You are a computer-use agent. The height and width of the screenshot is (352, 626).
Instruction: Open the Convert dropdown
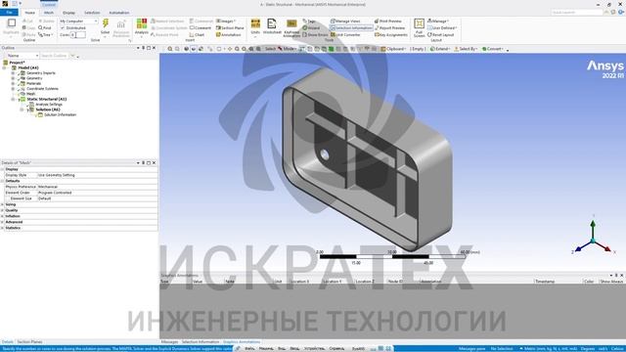493,49
